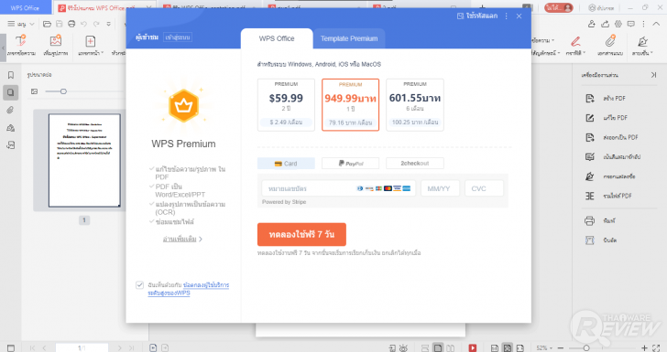This screenshot has height=352, width=667.
Task: Click the Print icon in the right panel
Action: 590,220
